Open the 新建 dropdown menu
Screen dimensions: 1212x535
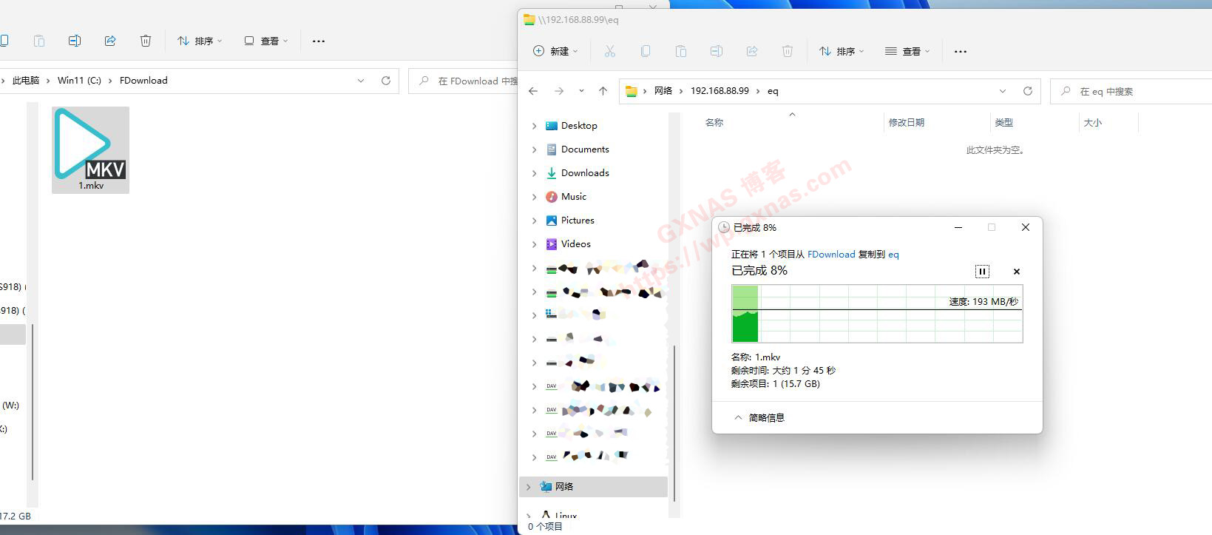coord(555,51)
